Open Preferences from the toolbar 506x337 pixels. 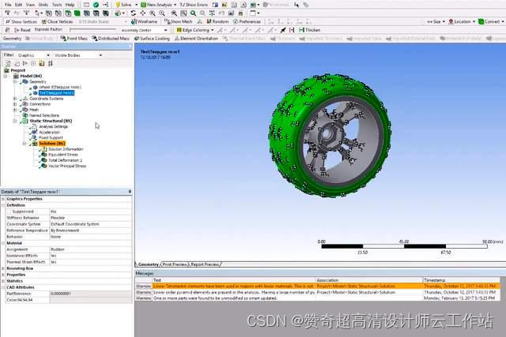(247, 21)
